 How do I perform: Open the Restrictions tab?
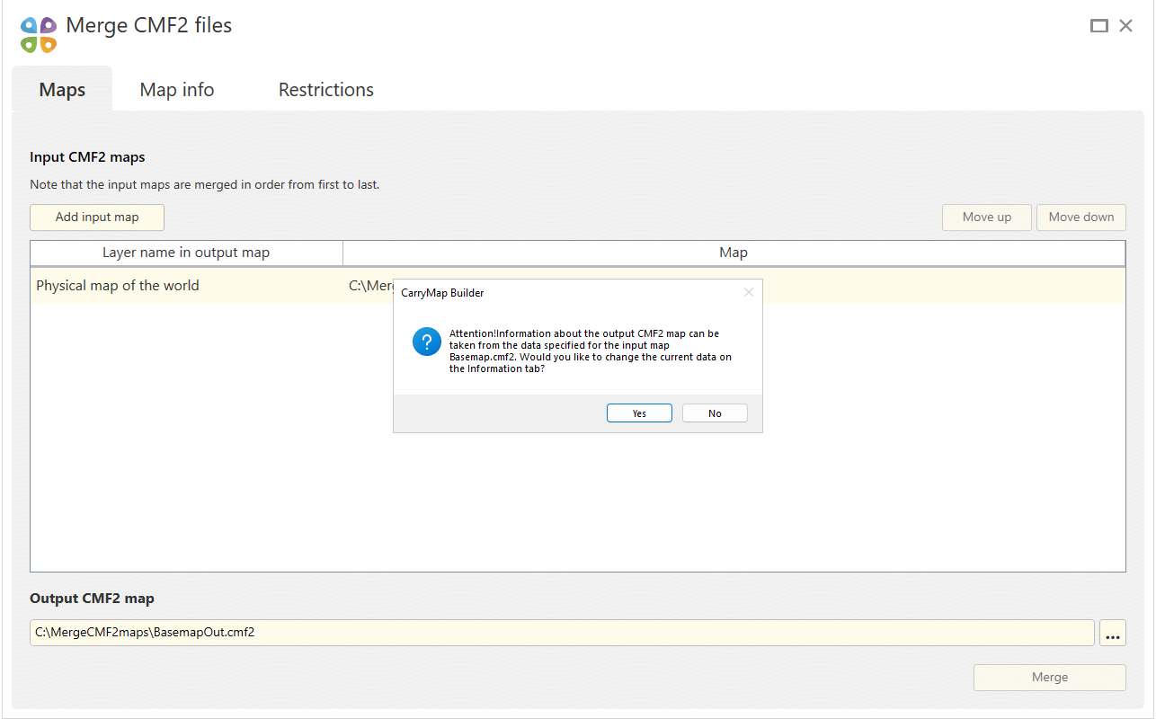(x=326, y=90)
